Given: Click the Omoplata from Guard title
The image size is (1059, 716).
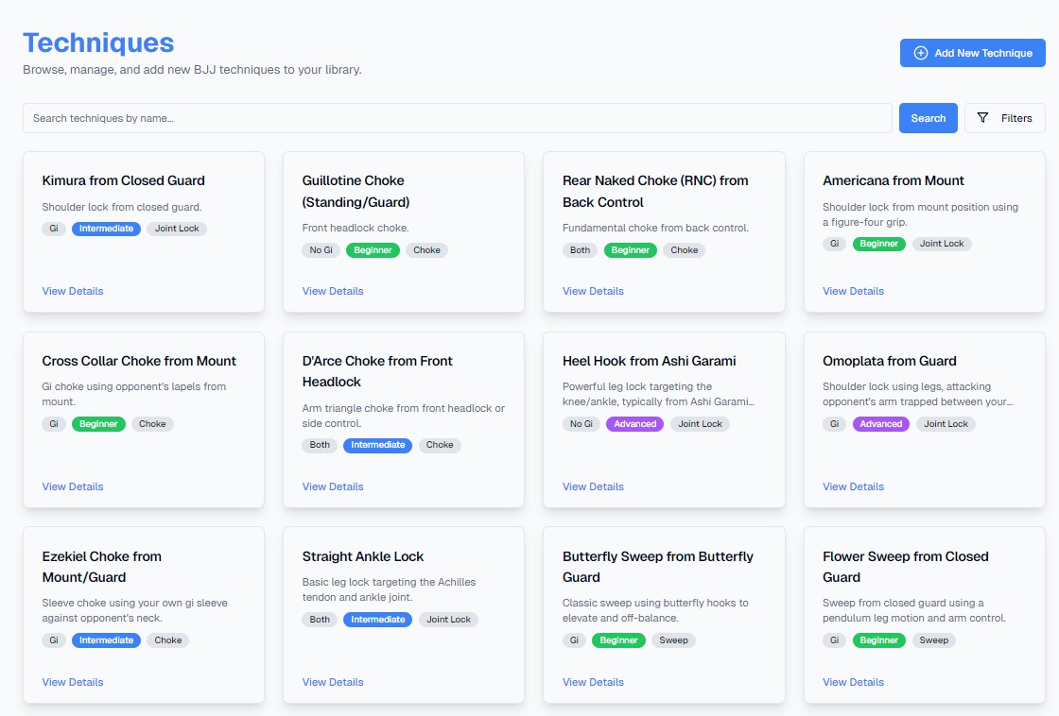Looking at the screenshot, I should pos(890,361).
